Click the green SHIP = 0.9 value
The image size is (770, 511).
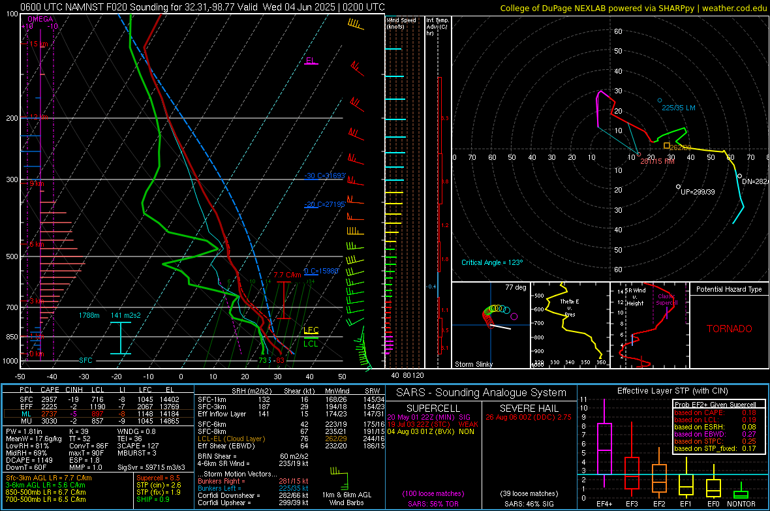point(153,499)
